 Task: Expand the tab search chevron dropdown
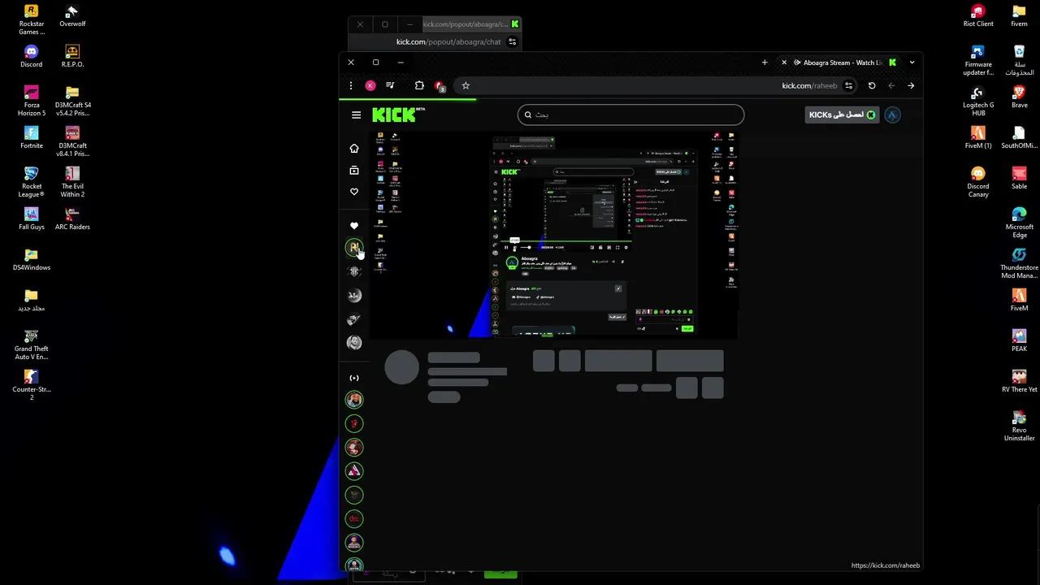(912, 63)
